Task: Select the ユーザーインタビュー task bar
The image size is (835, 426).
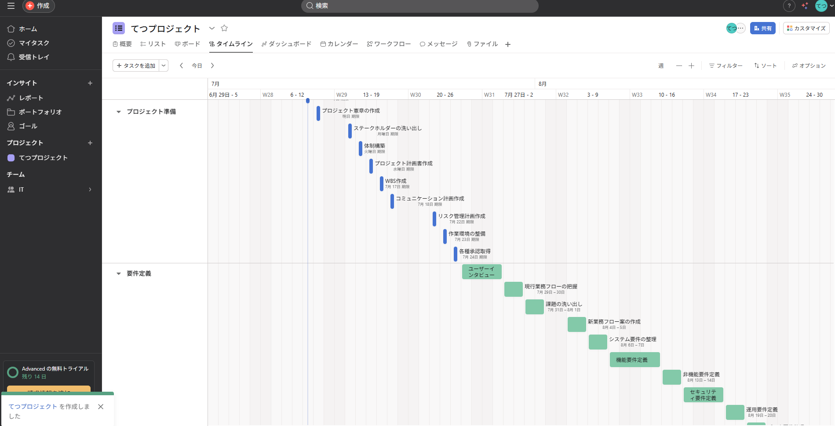Action: 481,272
